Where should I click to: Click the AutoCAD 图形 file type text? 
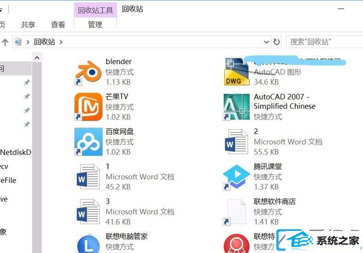click(x=278, y=72)
